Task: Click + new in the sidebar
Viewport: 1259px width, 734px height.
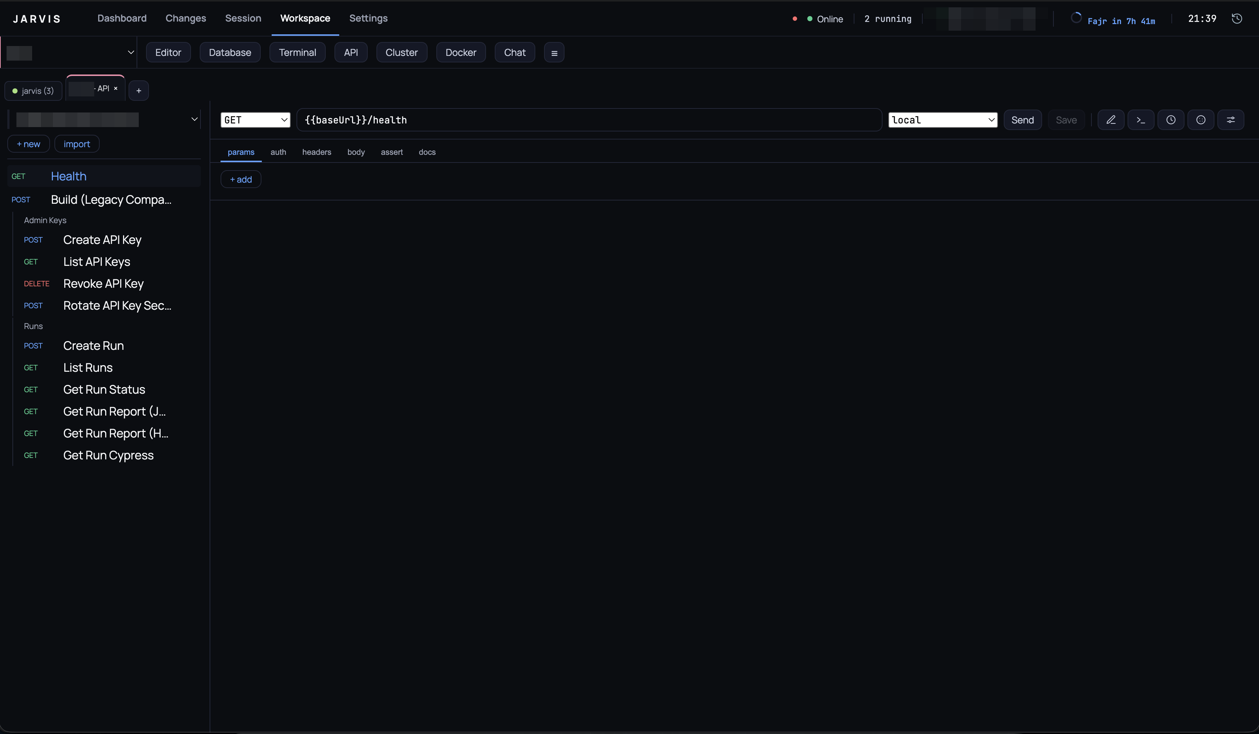Action: 28,144
